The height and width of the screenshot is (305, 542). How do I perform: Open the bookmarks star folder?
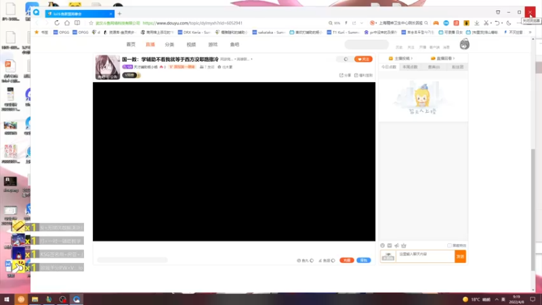(x=41, y=32)
